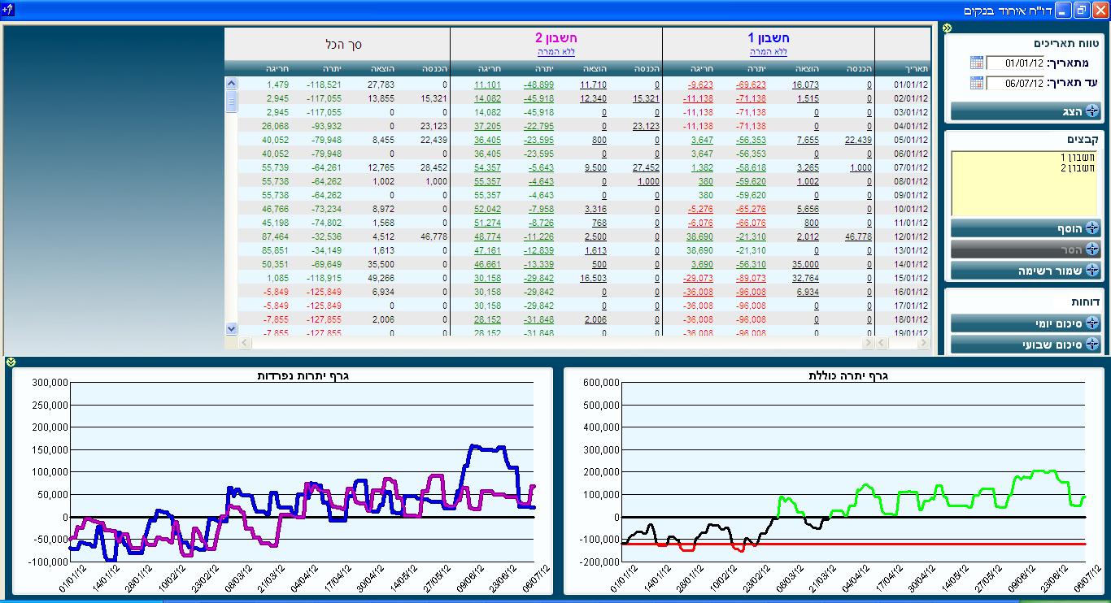The height and width of the screenshot is (603, 1111).
Task: Click the grayed-out הסר remove button
Action: tap(1026, 249)
